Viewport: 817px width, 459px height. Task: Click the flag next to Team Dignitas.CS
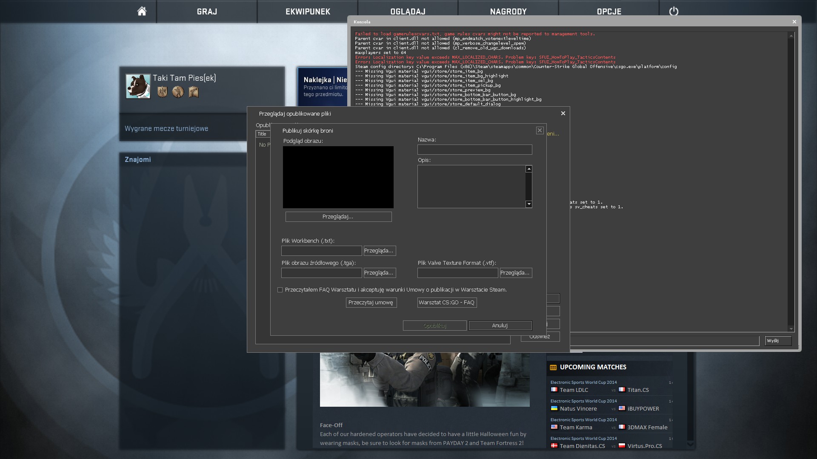tap(554, 445)
